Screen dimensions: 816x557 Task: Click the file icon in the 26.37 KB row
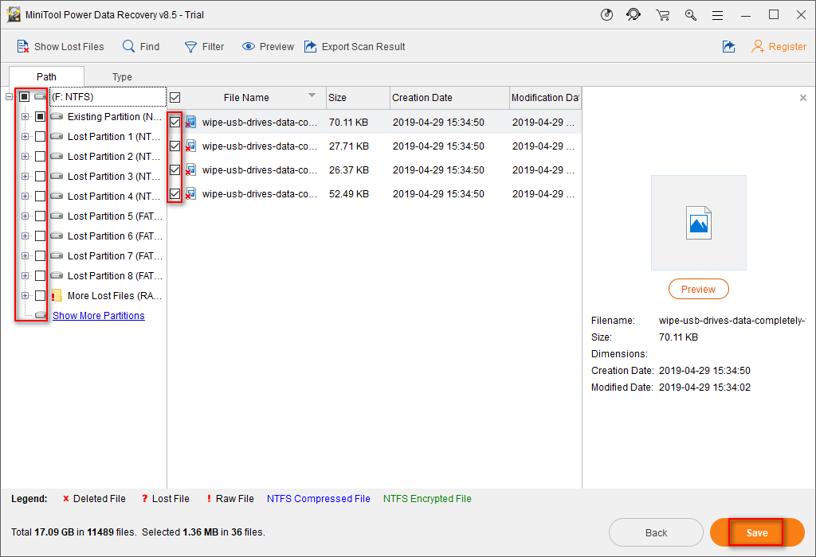coord(190,170)
